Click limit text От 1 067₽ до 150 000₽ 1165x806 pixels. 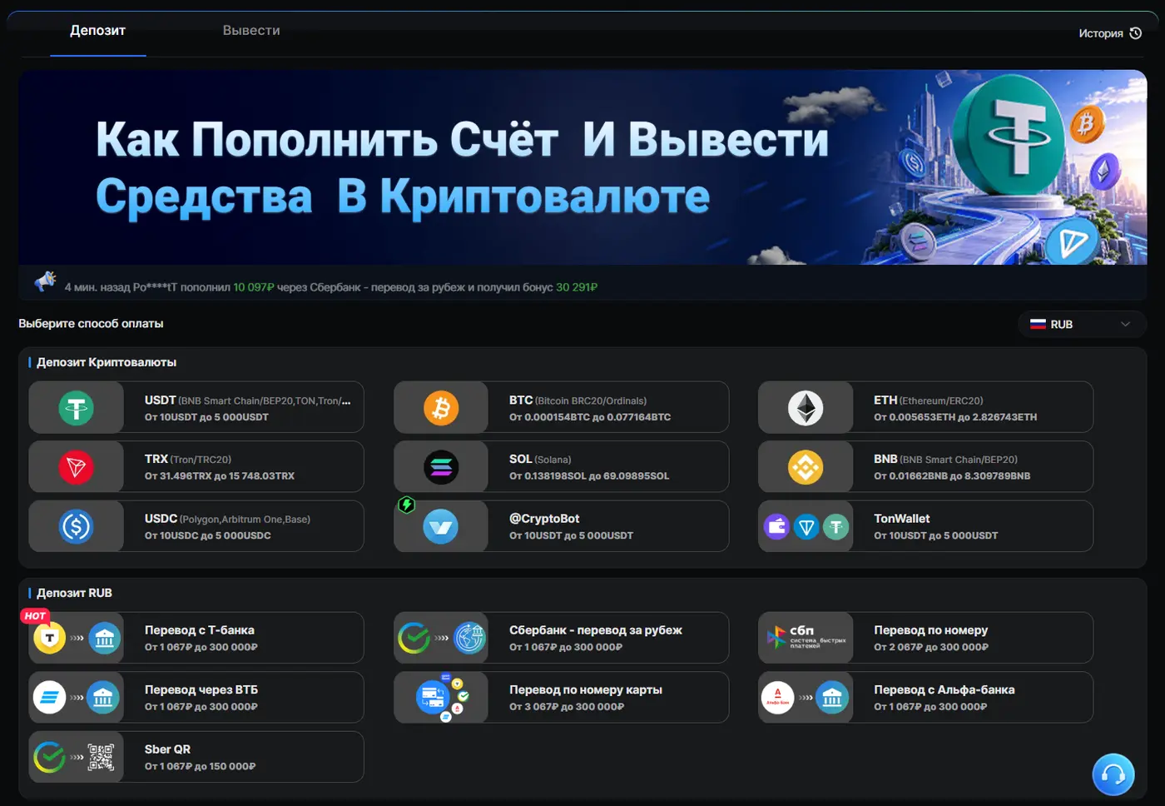201,766
